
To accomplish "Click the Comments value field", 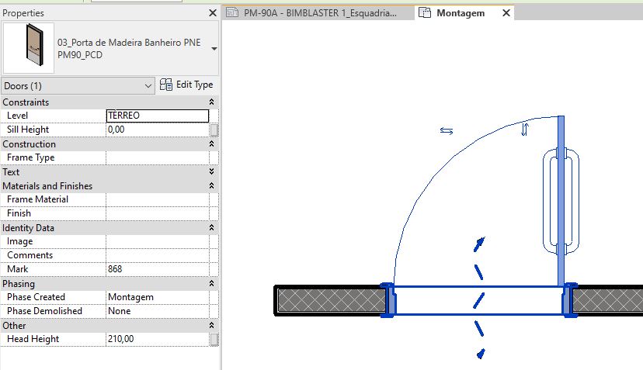I will pyautogui.click(x=158, y=255).
